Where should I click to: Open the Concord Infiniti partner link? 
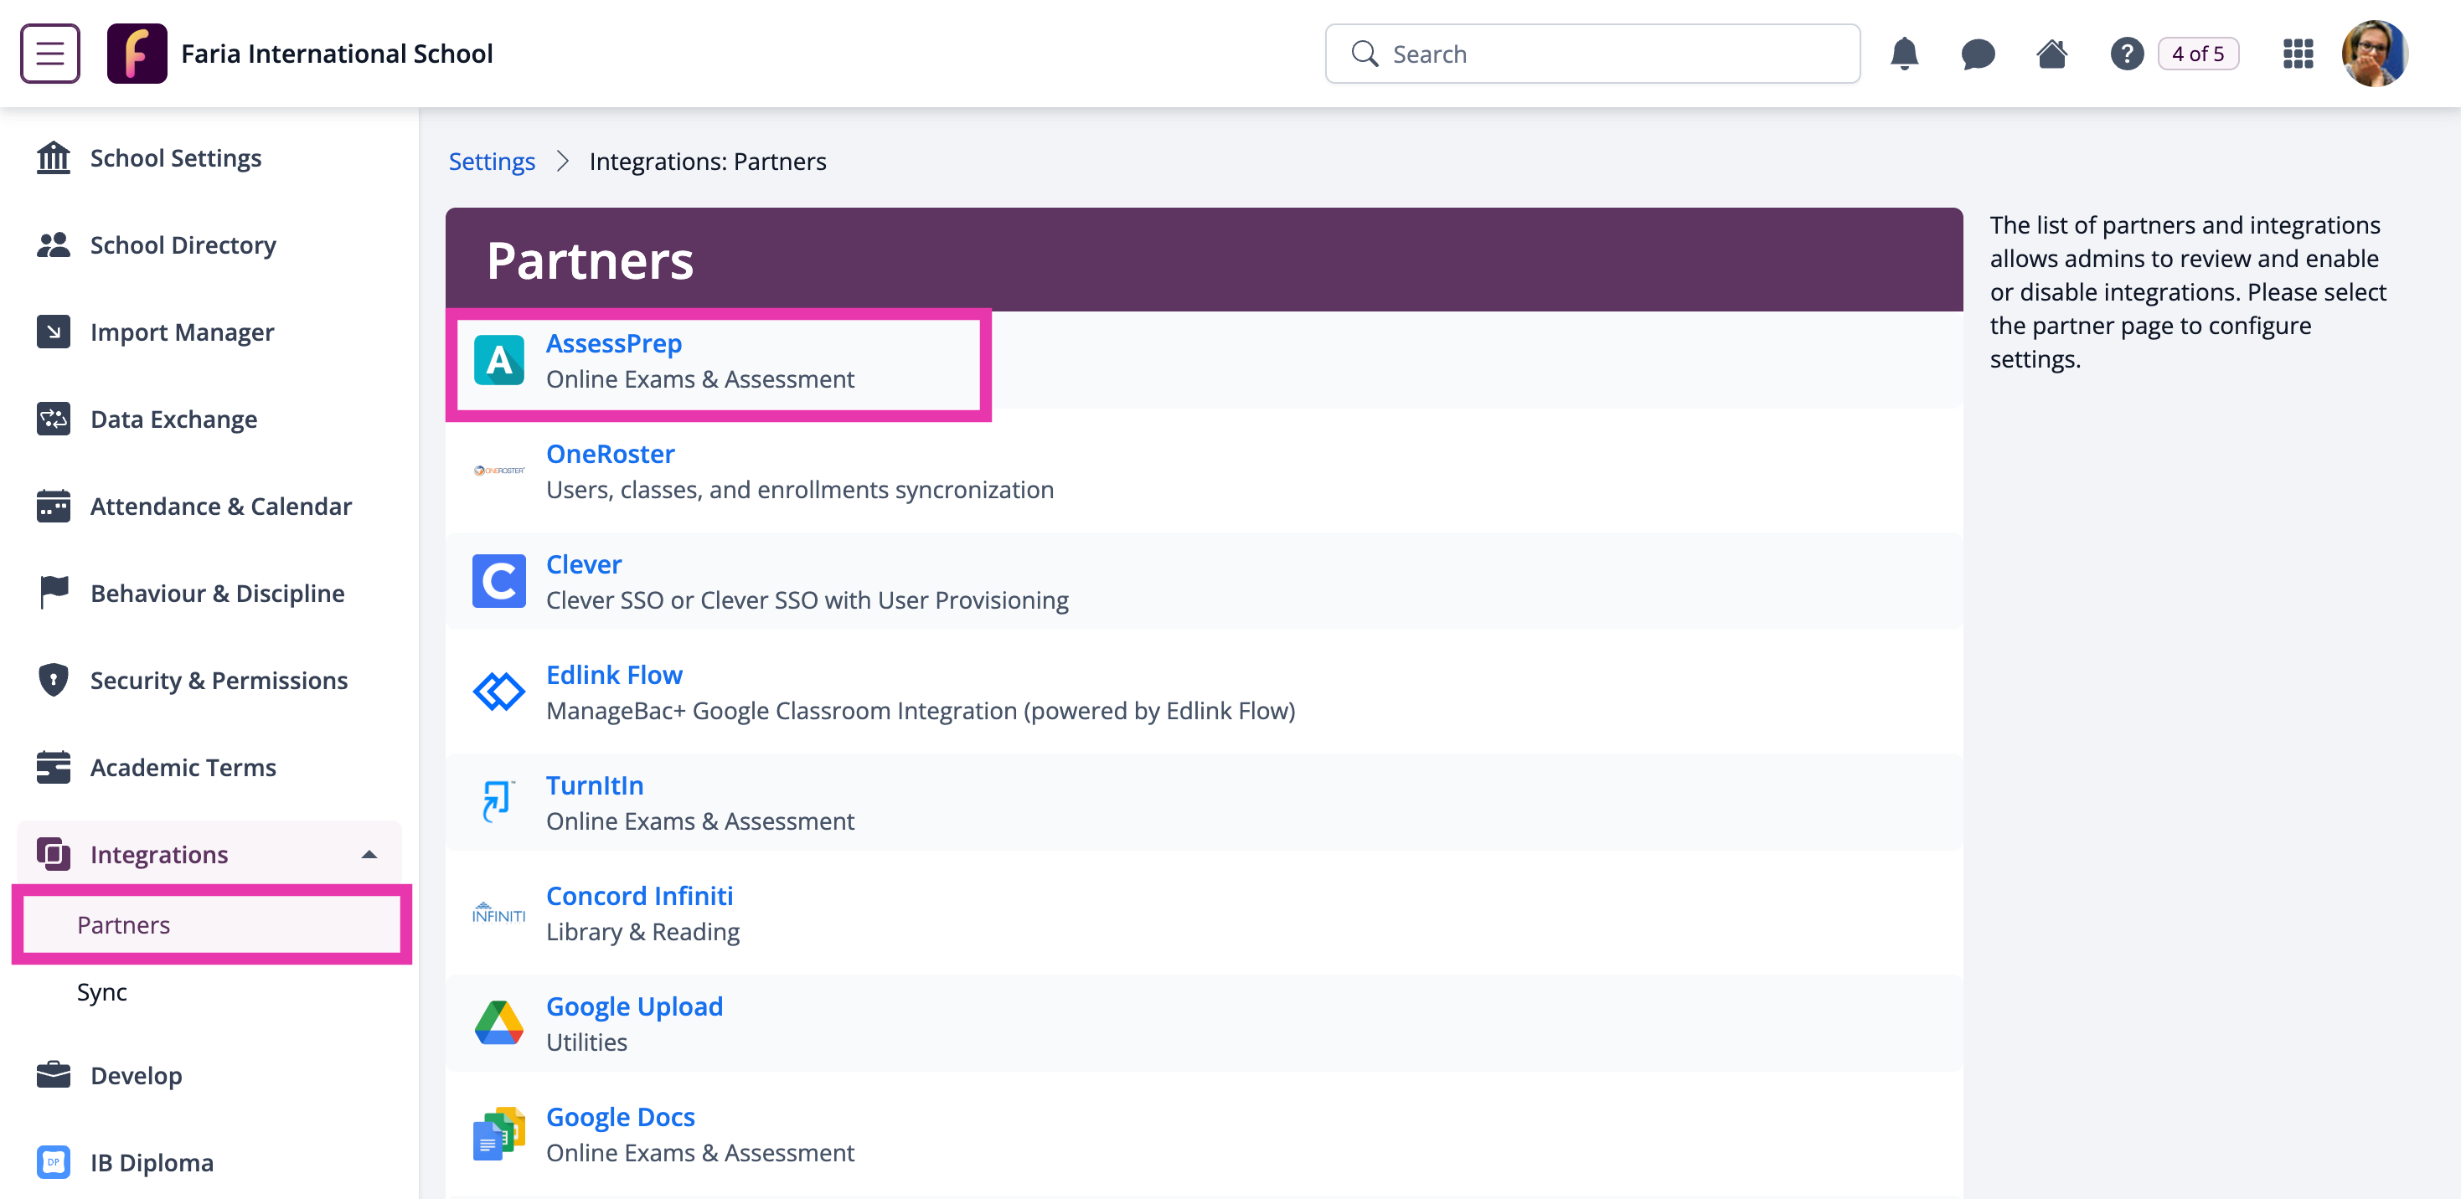640,897
